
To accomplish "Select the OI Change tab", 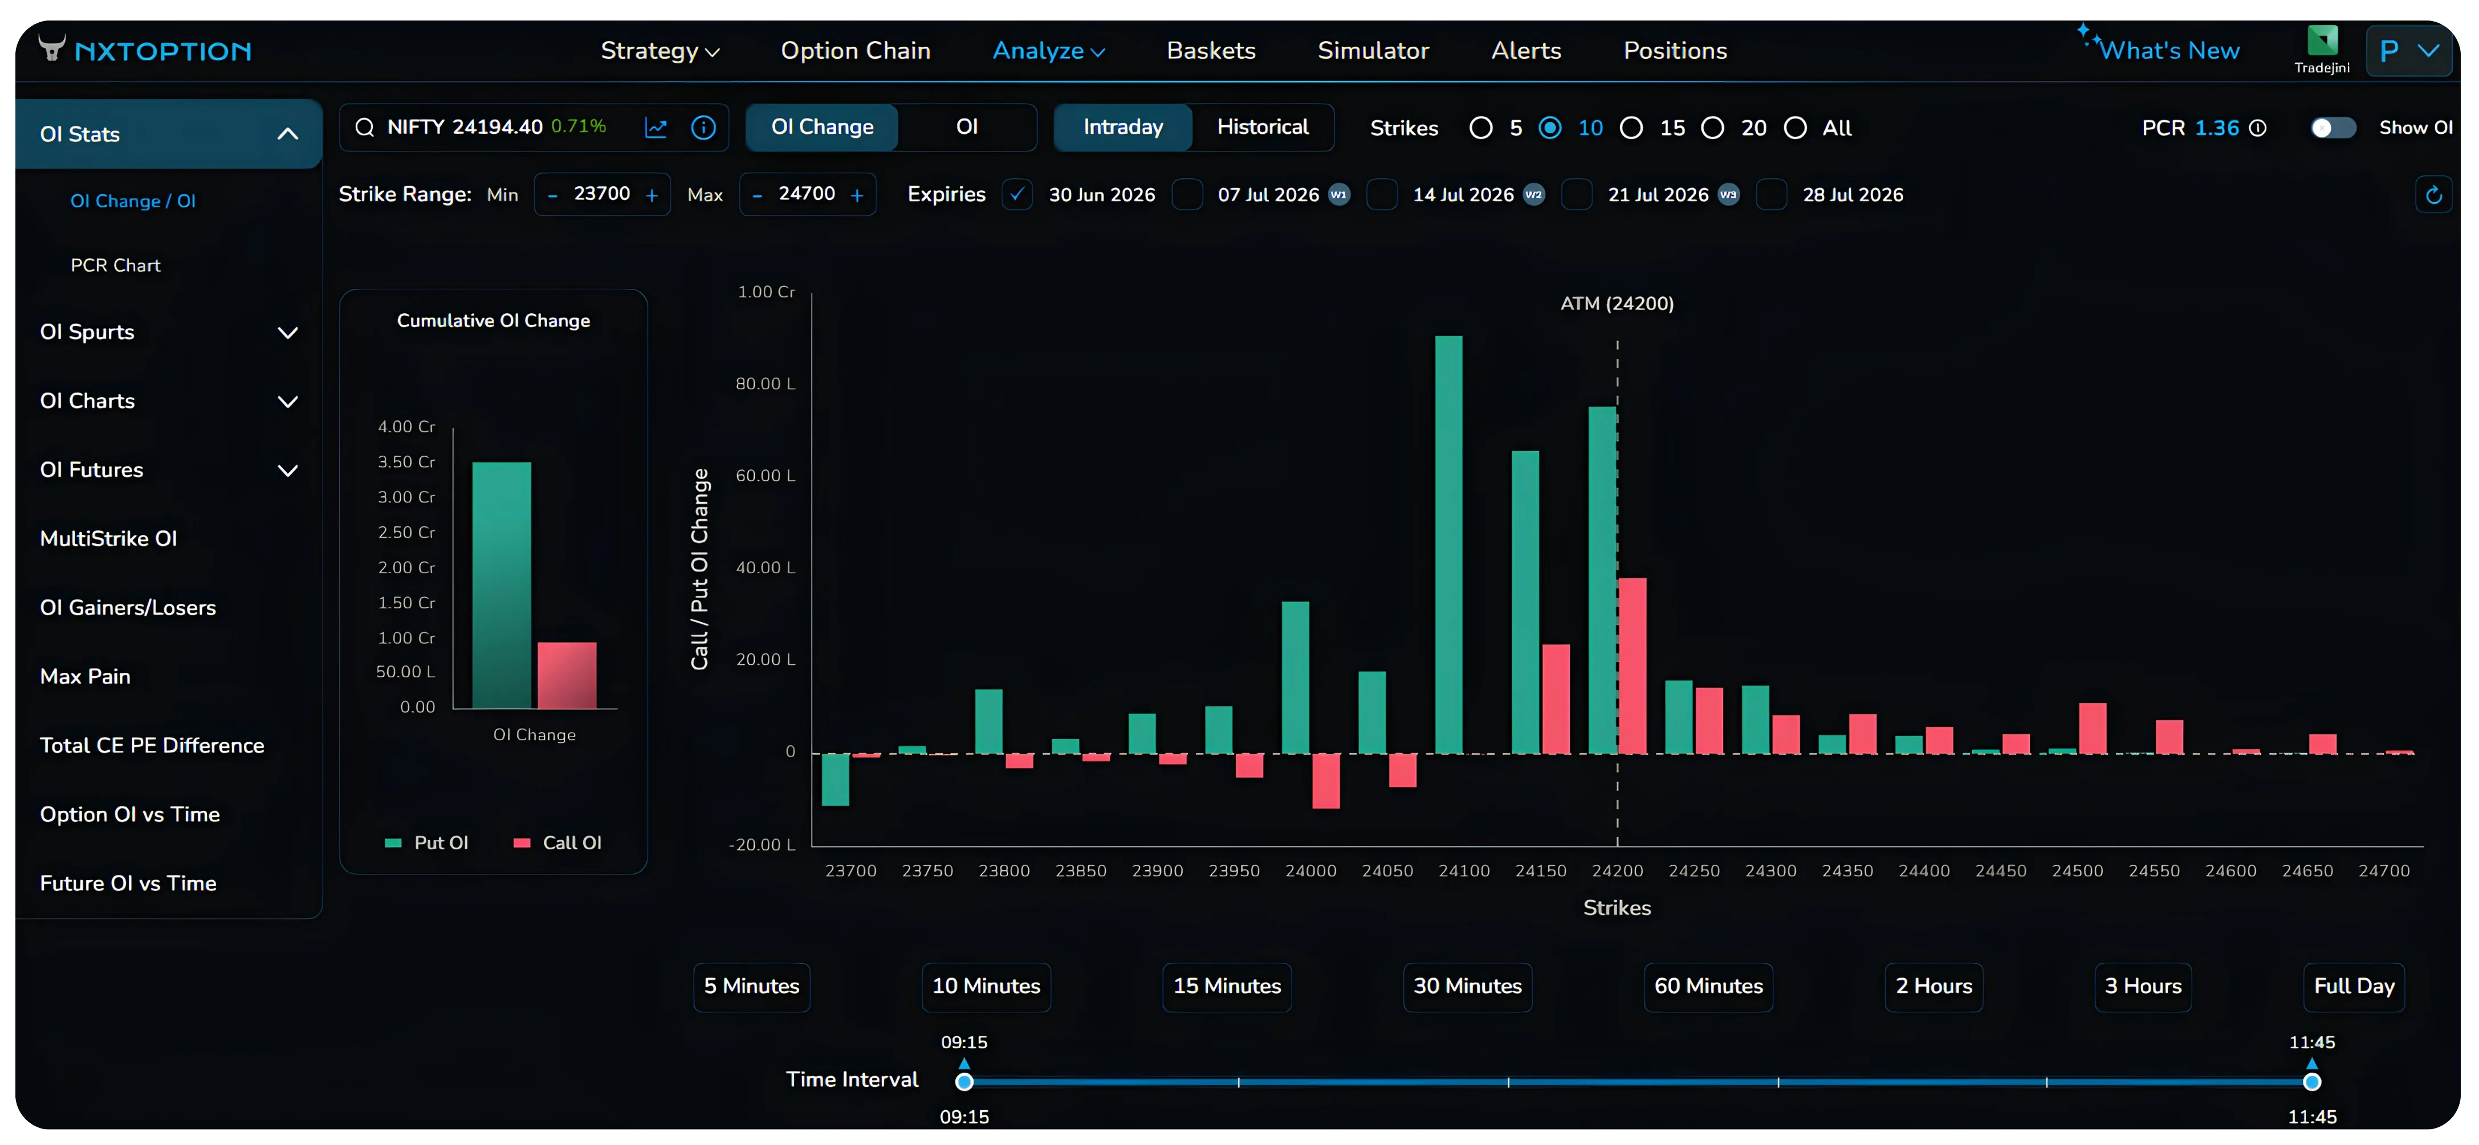I will click(823, 127).
